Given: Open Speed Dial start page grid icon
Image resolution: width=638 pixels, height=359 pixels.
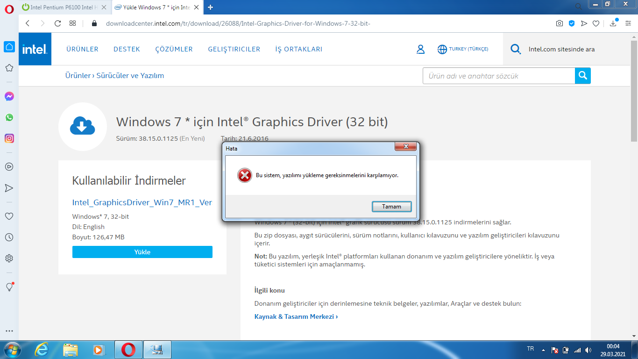Looking at the screenshot, I should coord(73,23).
